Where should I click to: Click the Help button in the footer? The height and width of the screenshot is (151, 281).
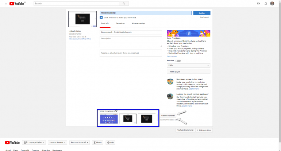(x=110, y=142)
